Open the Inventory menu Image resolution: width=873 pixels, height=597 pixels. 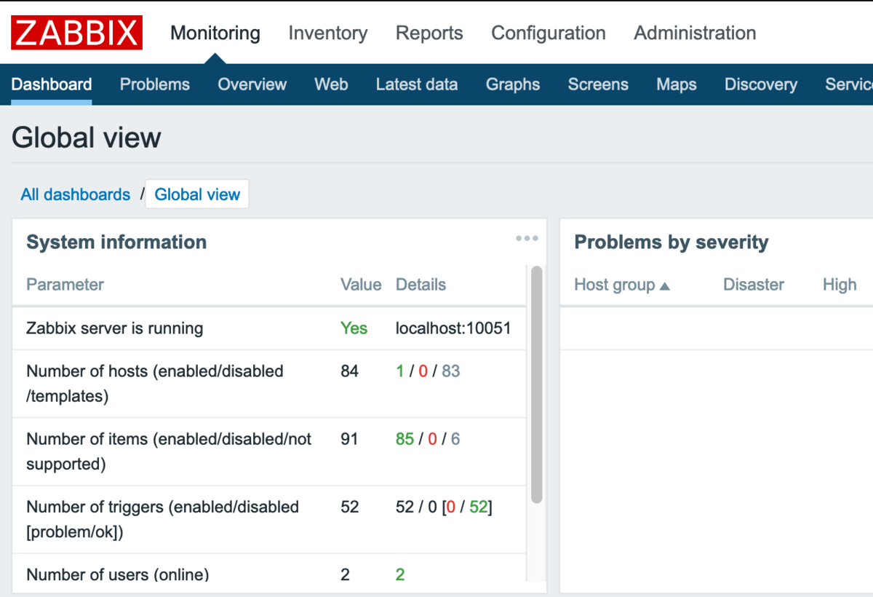coord(328,33)
